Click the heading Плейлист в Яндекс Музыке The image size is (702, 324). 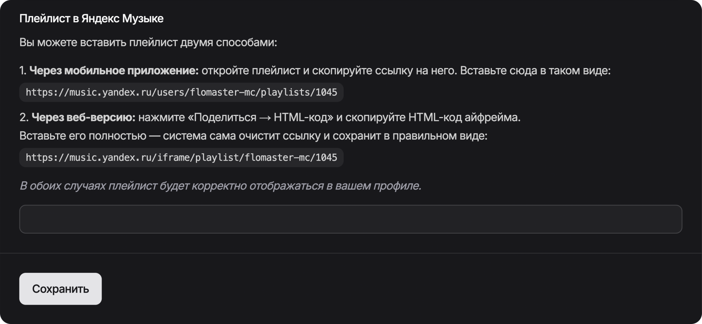91,19
